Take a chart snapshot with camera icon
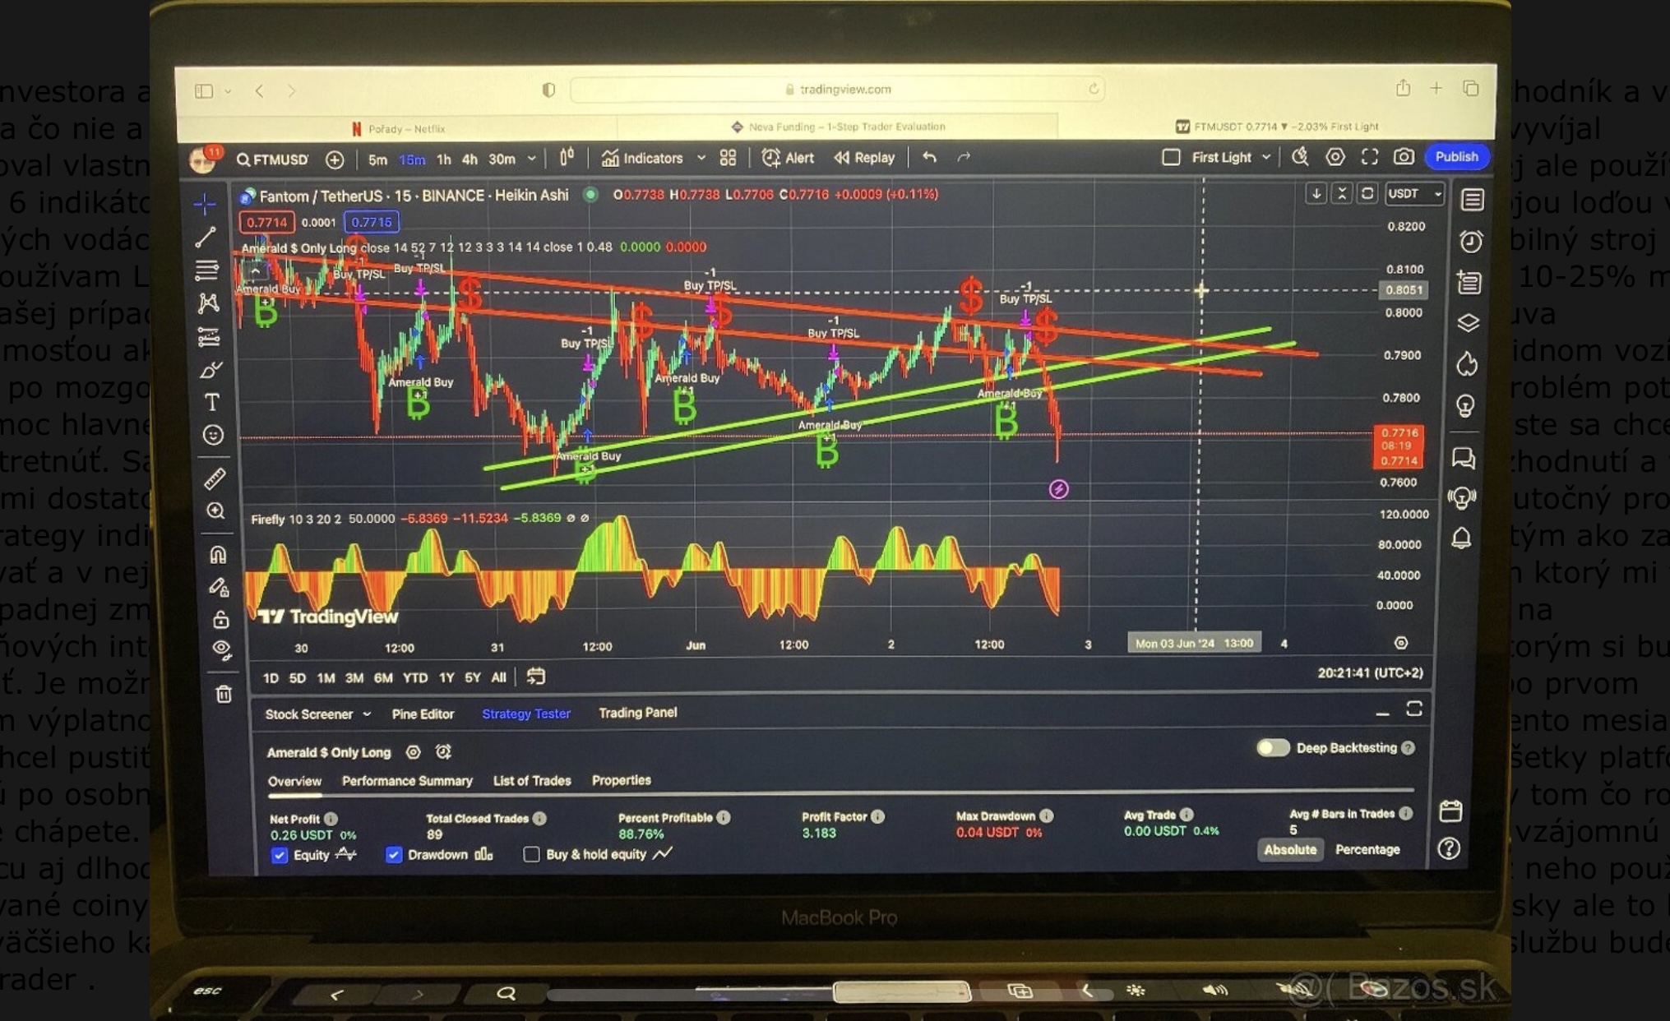 coord(1404,156)
